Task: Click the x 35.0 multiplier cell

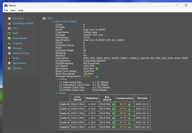Action: point(92,118)
